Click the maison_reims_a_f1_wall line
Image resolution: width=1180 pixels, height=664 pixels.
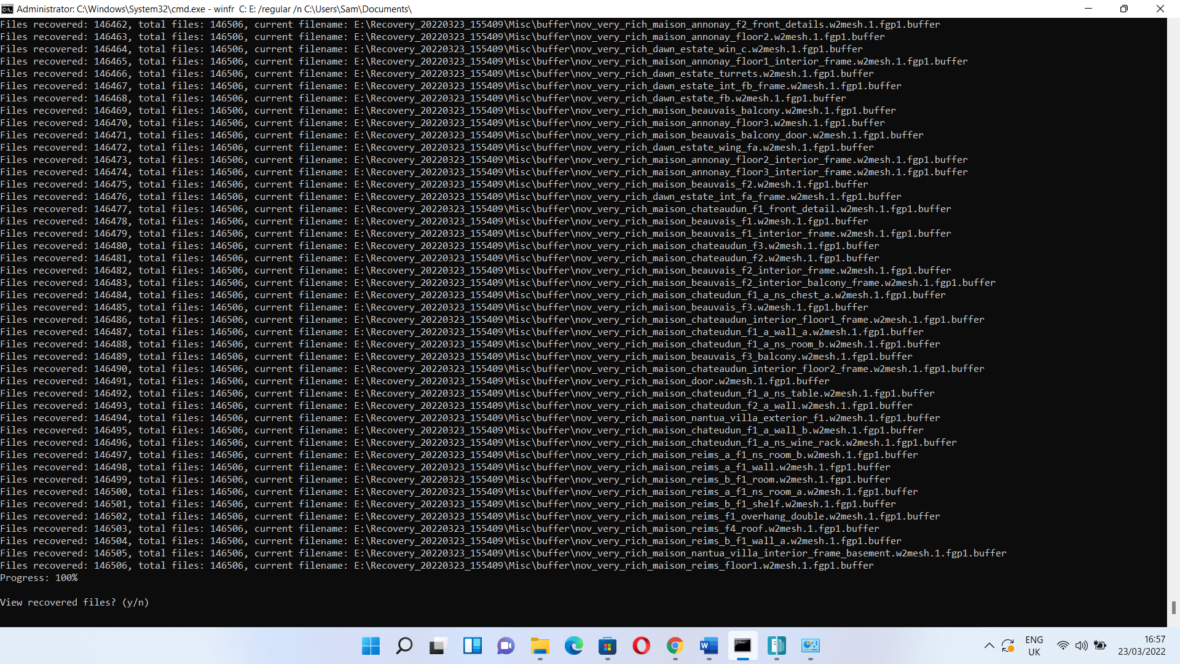(x=445, y=467)
